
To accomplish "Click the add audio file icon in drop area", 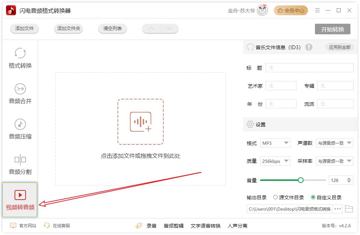I will click(141, 122).
